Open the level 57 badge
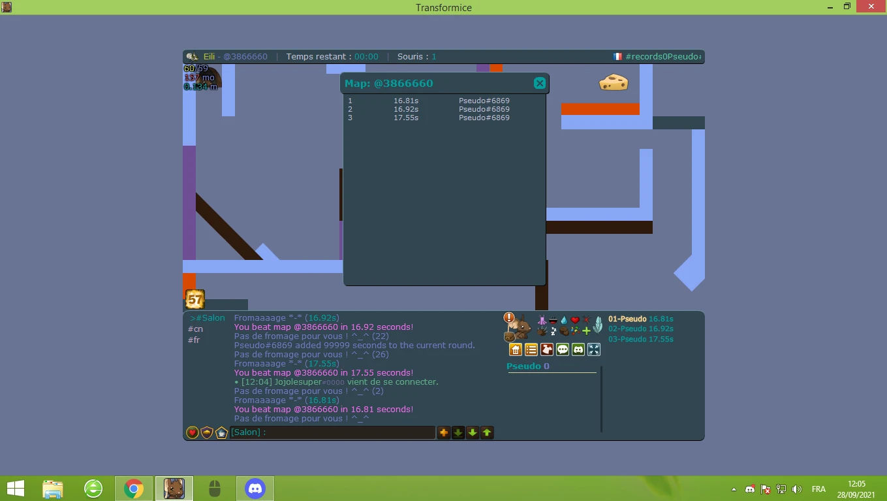 195,299
